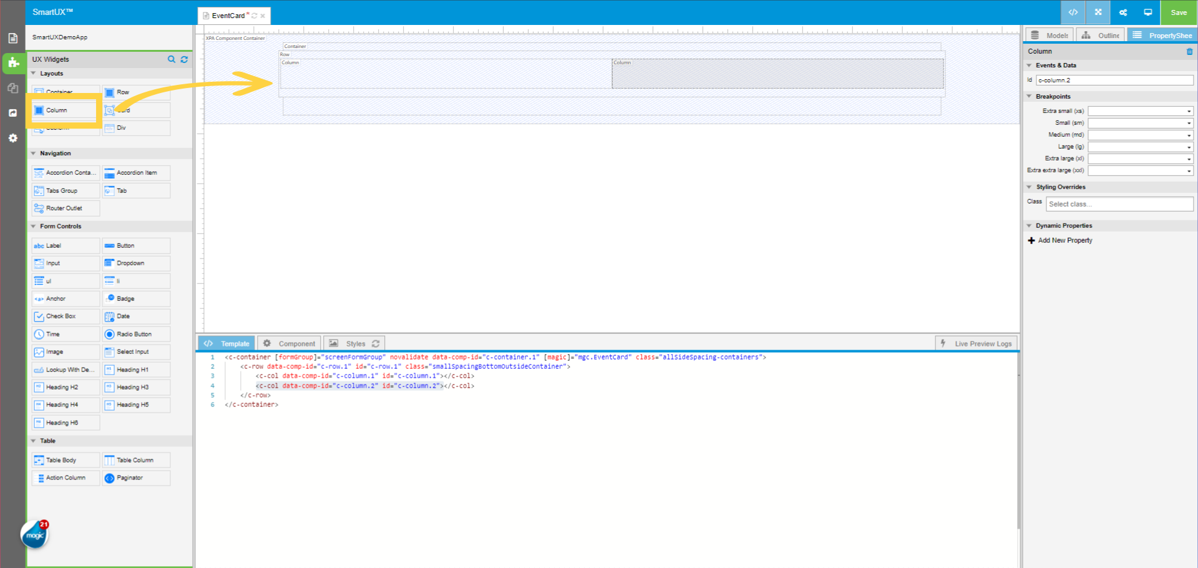
Task: Open the services cogs icon in top bar
Action: (1123, 12)
